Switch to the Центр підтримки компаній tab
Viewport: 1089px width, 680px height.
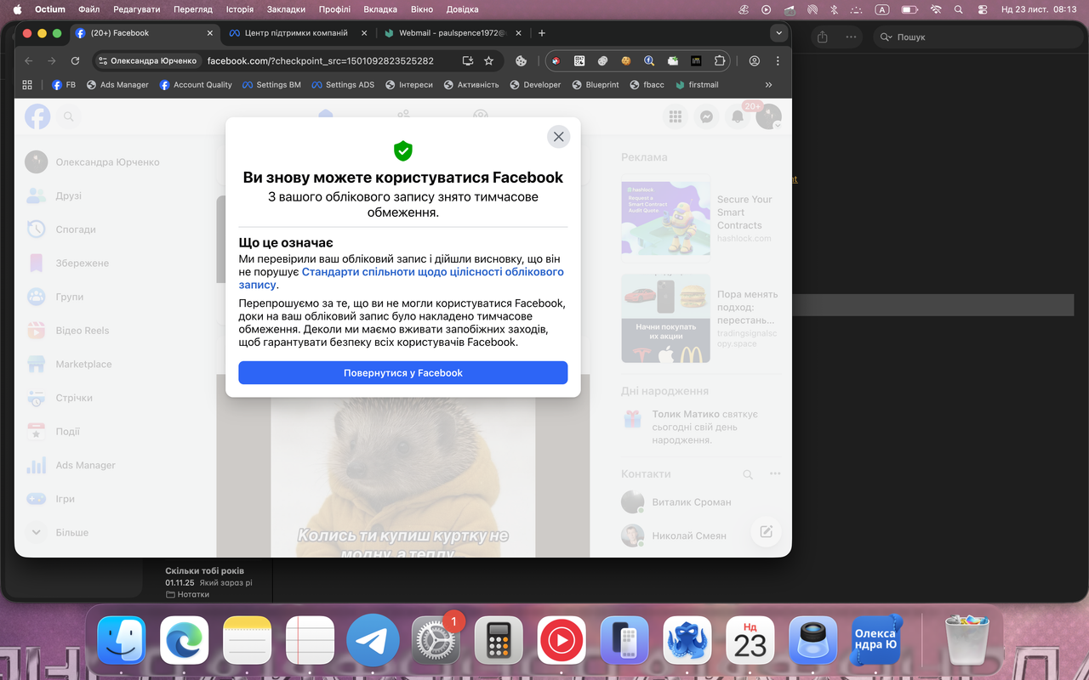[x=294, y=33]
